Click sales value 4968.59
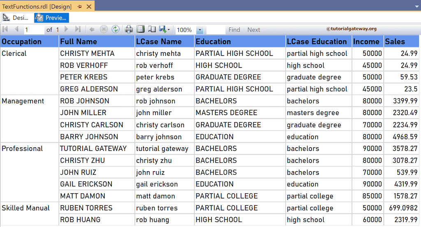 (401, 137)
